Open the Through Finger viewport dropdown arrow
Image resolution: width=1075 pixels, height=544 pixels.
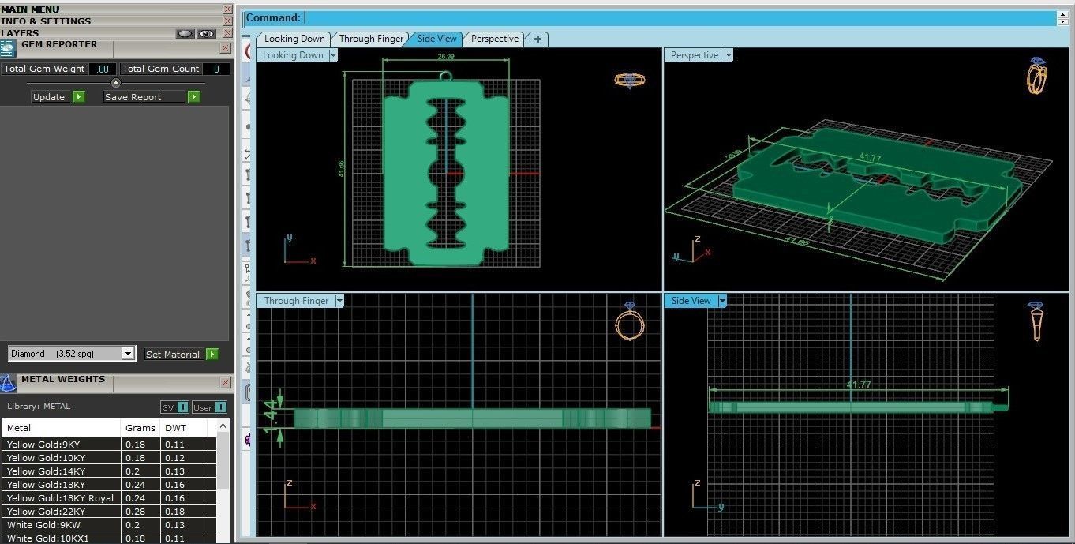[x=339, y=301]
